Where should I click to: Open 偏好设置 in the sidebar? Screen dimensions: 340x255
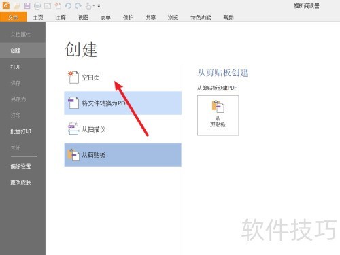(22, 166)
